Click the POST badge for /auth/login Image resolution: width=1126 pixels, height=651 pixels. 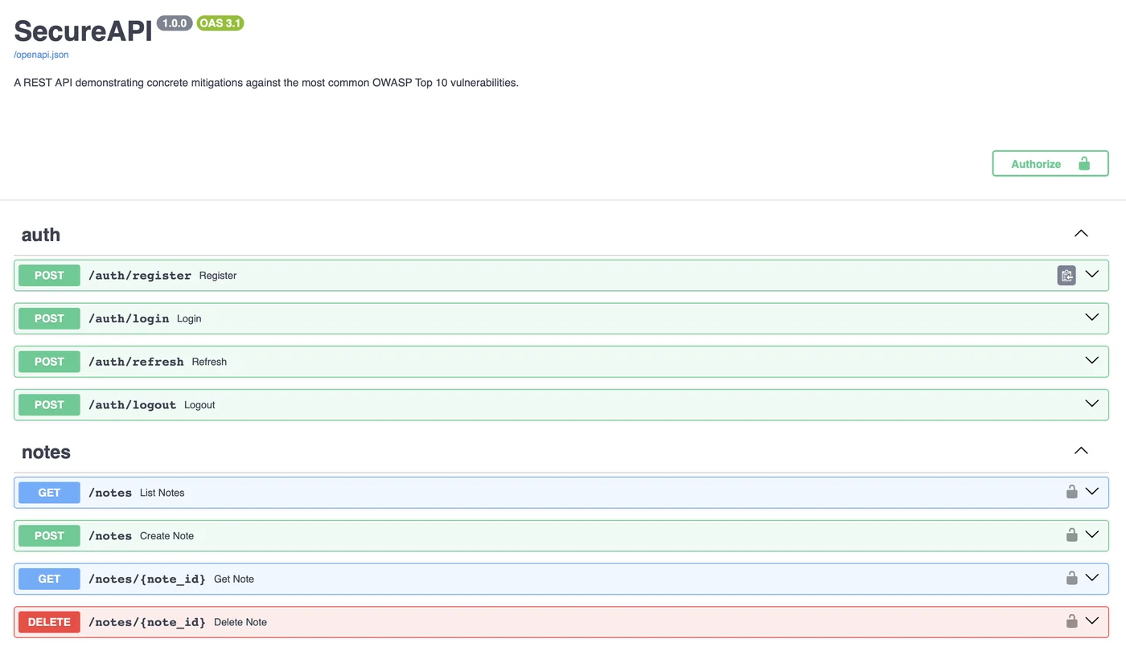tap(49, 318)
